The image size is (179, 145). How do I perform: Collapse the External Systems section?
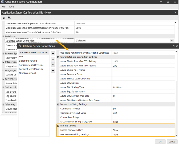pos(4,53)
